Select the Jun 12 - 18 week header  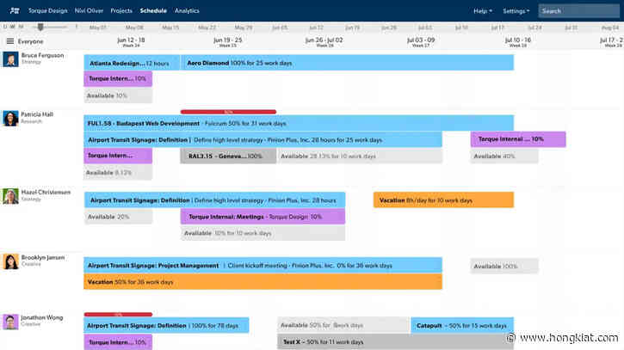coord(131,42)
